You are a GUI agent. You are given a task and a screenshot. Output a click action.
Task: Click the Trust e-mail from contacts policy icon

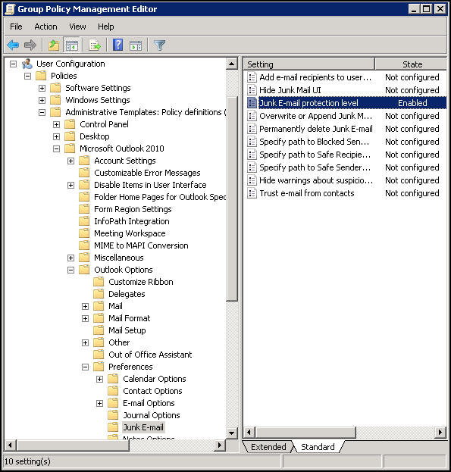252,193
